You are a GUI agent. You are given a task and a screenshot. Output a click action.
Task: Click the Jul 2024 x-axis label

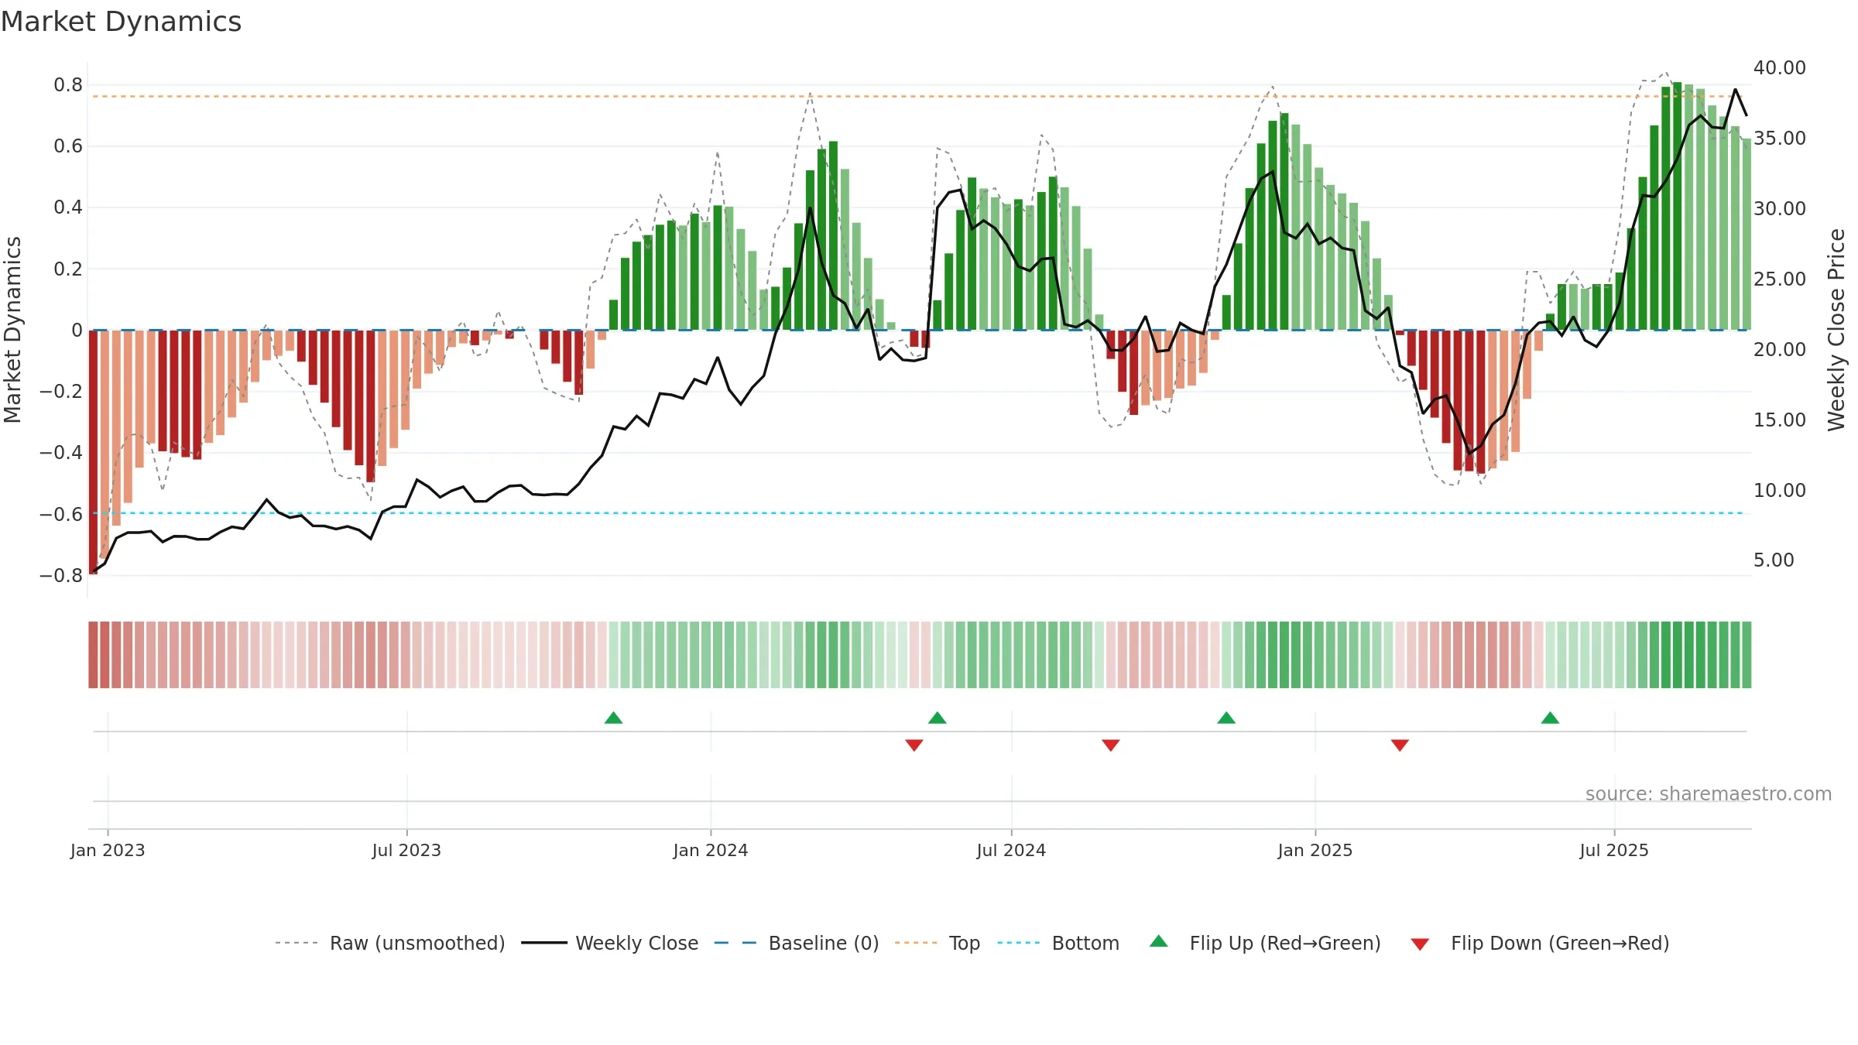pos(1011,850)
